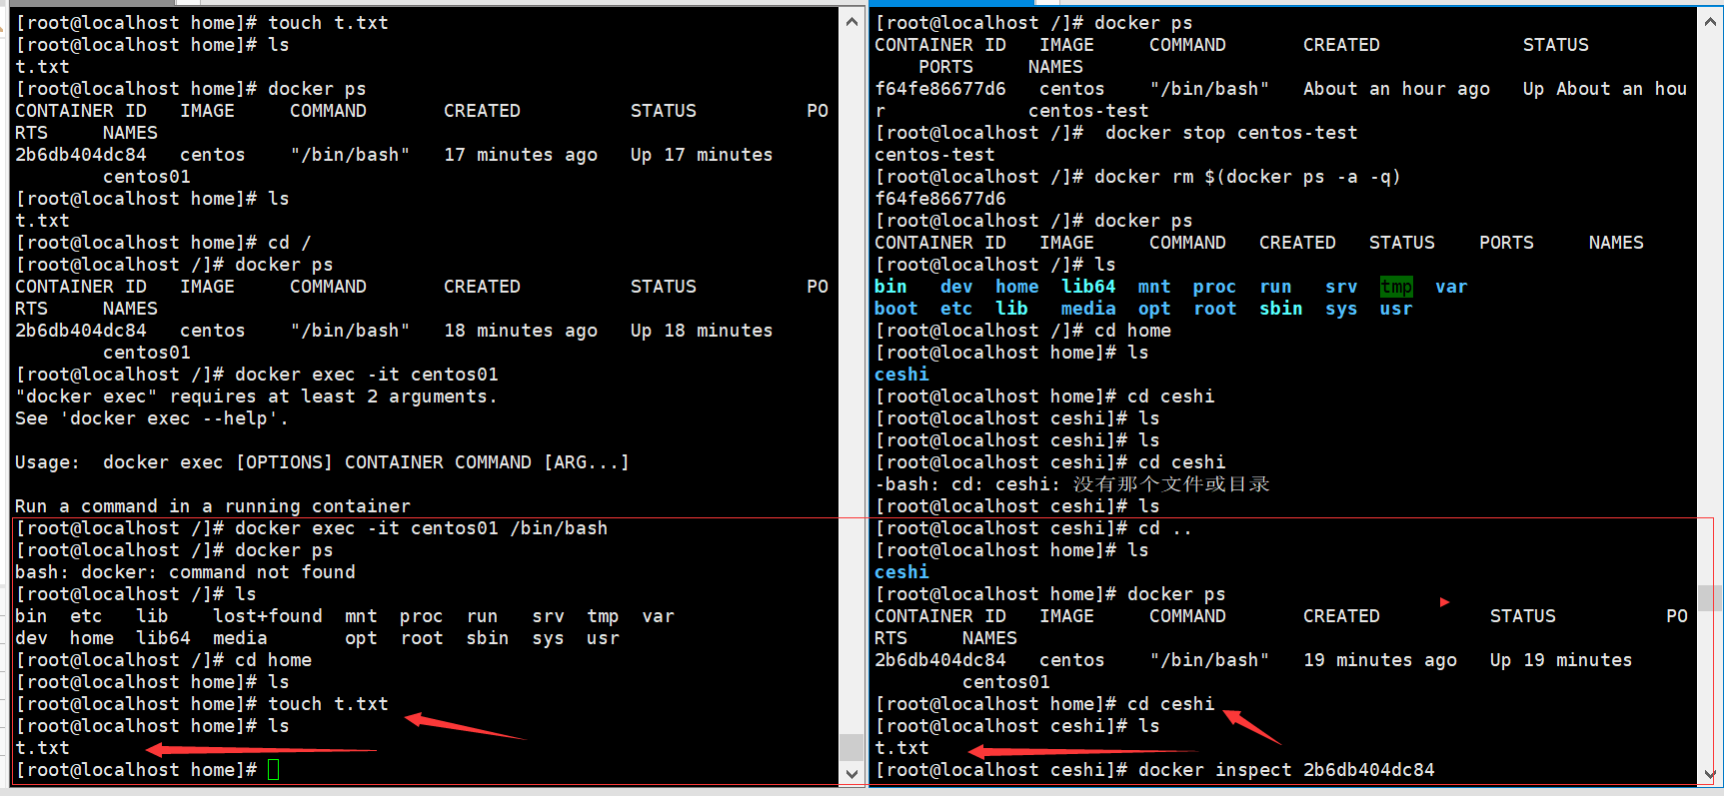Image resolution: width=1724 pixels, height=796 pixels.
Task: Click the '-bash: cd: ceshi' Chinese error line
Action: (1072, 484)
